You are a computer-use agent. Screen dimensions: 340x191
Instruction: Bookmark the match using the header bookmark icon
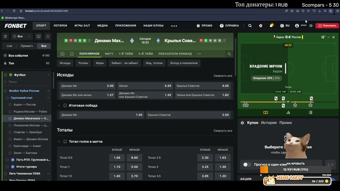coord(72,54)
